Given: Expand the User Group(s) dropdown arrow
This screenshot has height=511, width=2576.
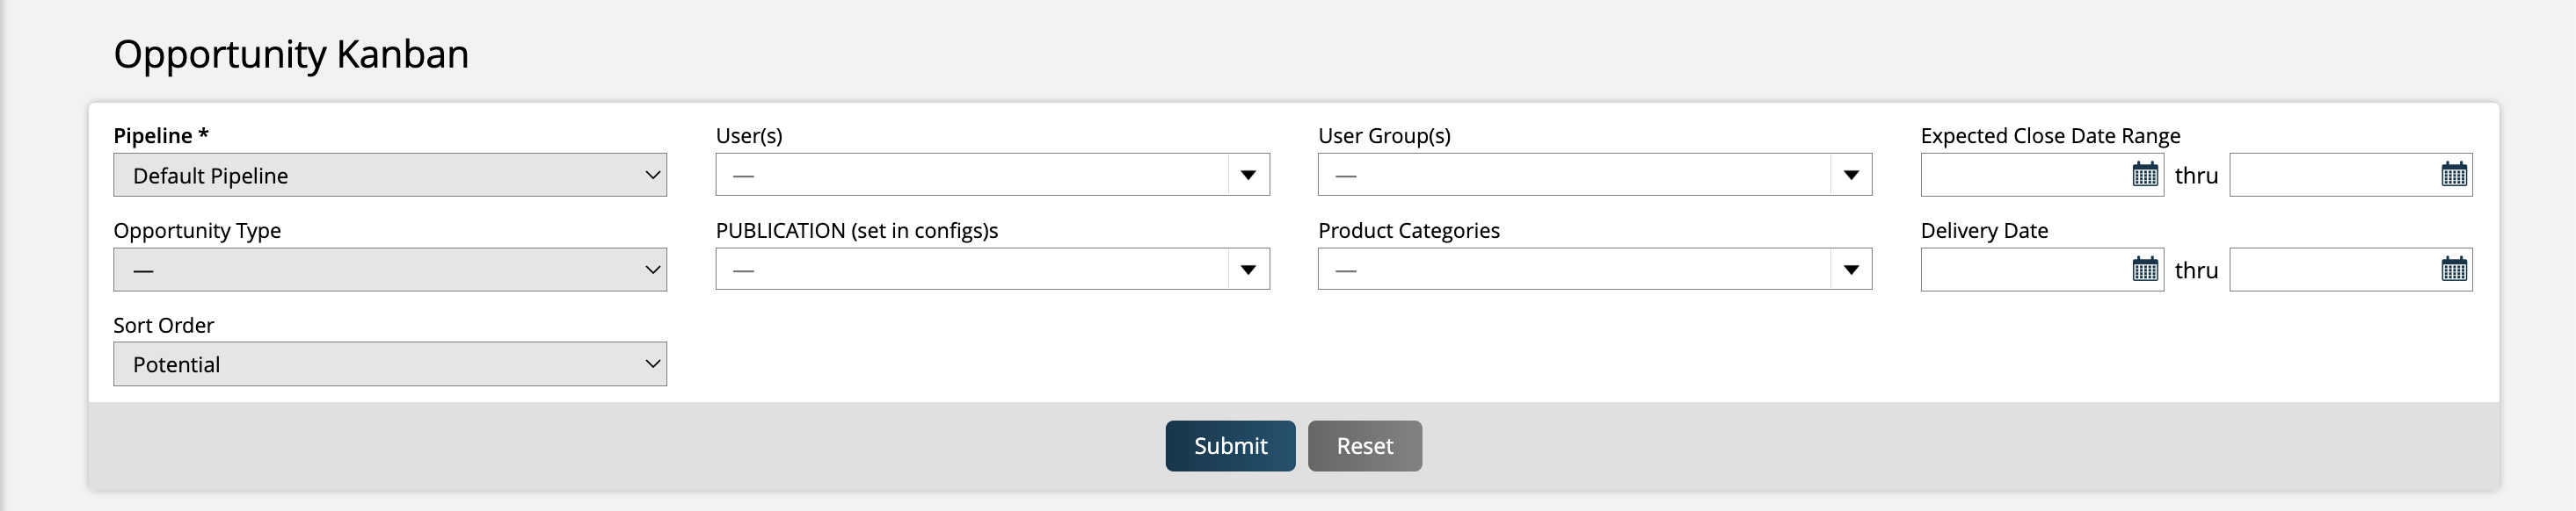Looking at the screenshot, I should click(x=1851, y=175).
